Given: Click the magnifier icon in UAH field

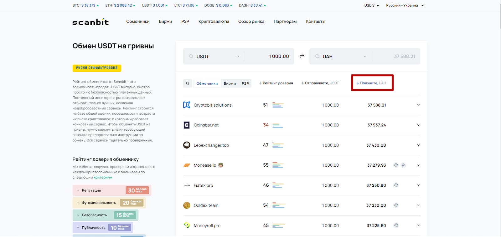Looking at the screenshot, I should coord(317,56).
